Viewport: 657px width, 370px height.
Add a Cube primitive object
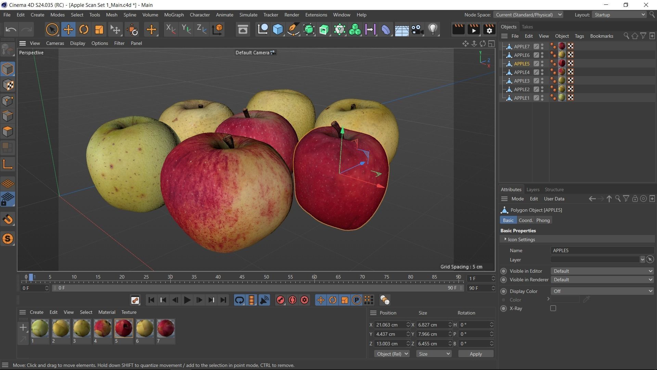(278, 29)
